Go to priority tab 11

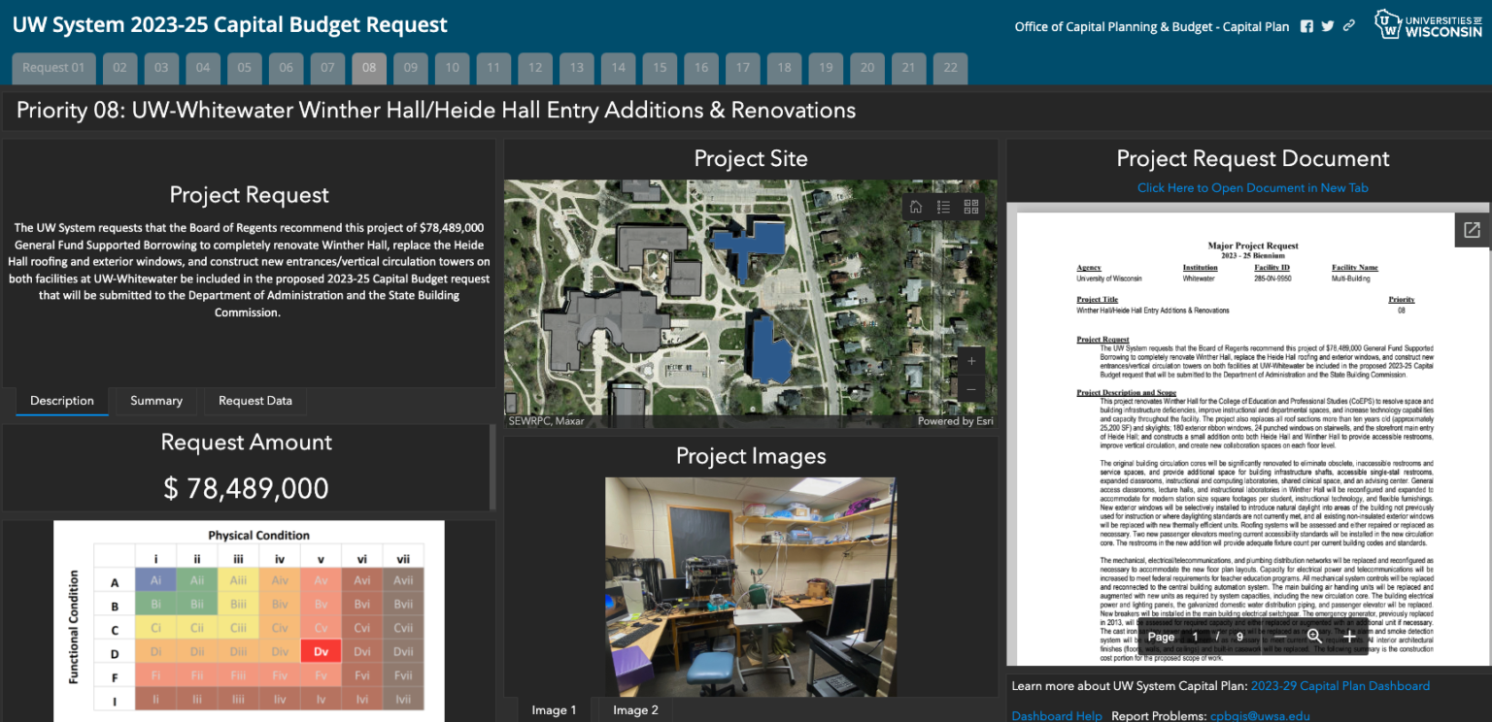click(493, 68)
